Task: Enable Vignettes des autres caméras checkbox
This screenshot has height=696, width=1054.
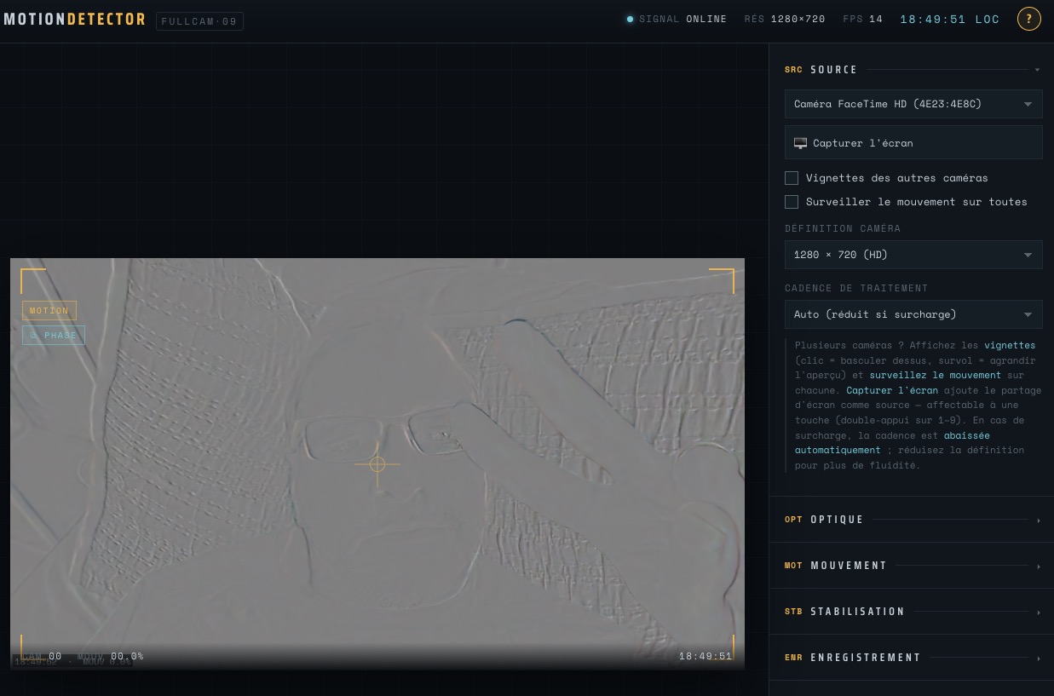Action: click(792, 178)
